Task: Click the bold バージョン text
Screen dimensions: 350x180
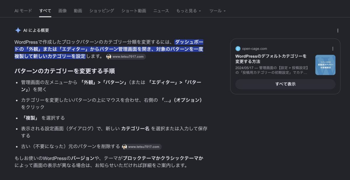Action: [83, 158]
